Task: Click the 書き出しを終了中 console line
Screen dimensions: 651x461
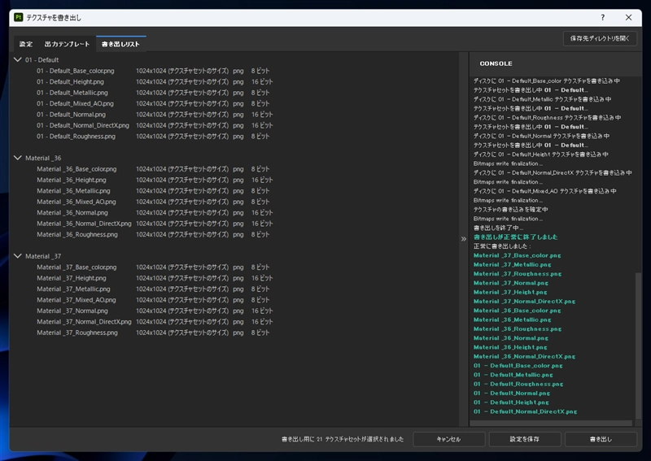Action: coord(498,228)
